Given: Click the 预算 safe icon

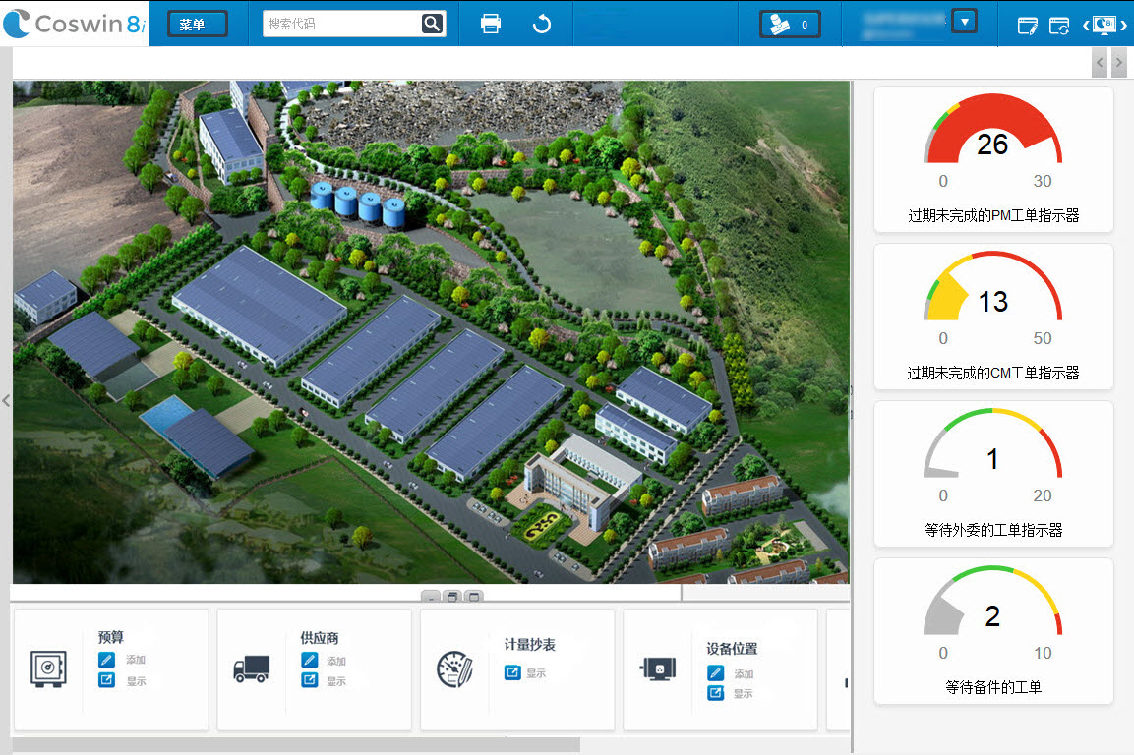Looking at the screenshot, I should pos(48,668).
